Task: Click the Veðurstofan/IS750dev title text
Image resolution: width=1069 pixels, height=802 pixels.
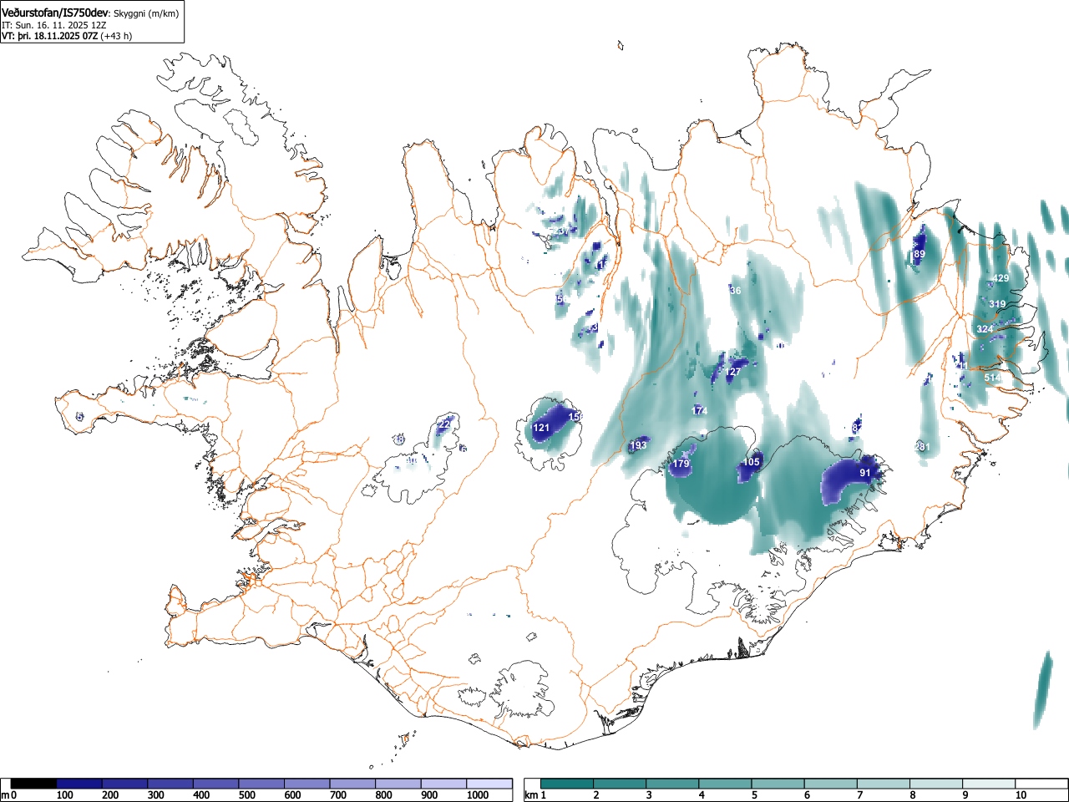Action: coord(55,13)
